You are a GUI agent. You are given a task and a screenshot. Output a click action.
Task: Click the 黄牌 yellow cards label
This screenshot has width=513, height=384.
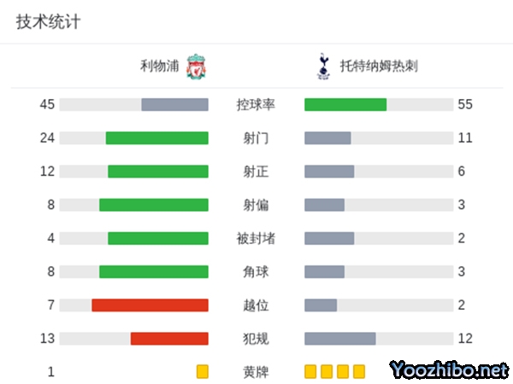pyautogui.click(x=256, y=371)
